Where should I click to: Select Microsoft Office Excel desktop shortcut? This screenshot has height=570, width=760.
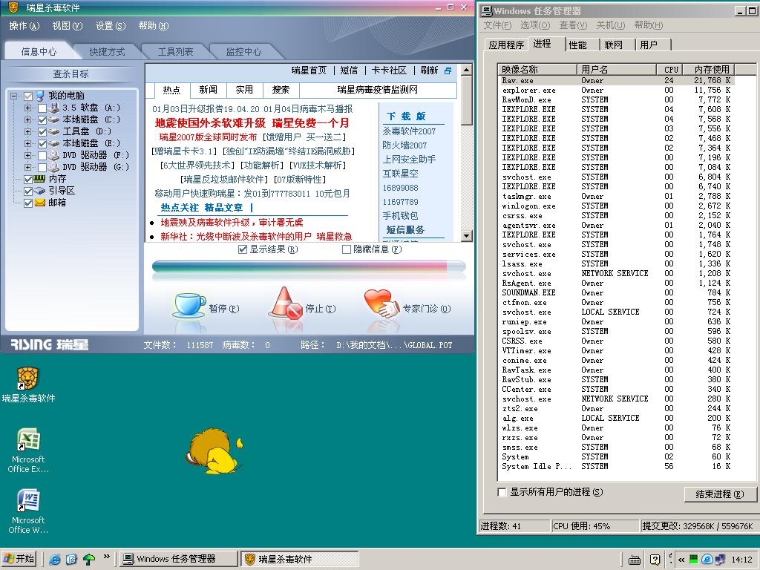(x=28, y=451)
